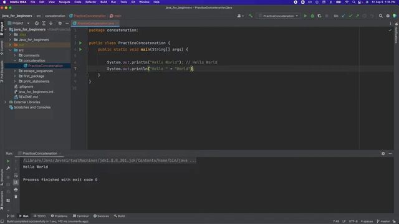The width and height of the screenshot is (399, 224).
Task: Rerun program using Run panel green arrow
Action: tap(8, 161)
